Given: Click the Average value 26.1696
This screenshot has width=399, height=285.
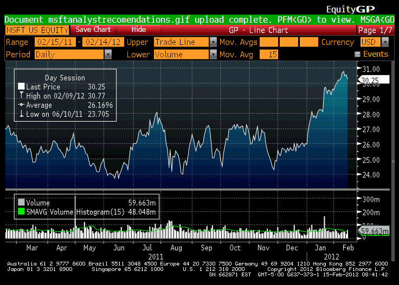Looking at the screenshot, I should 100,105.
